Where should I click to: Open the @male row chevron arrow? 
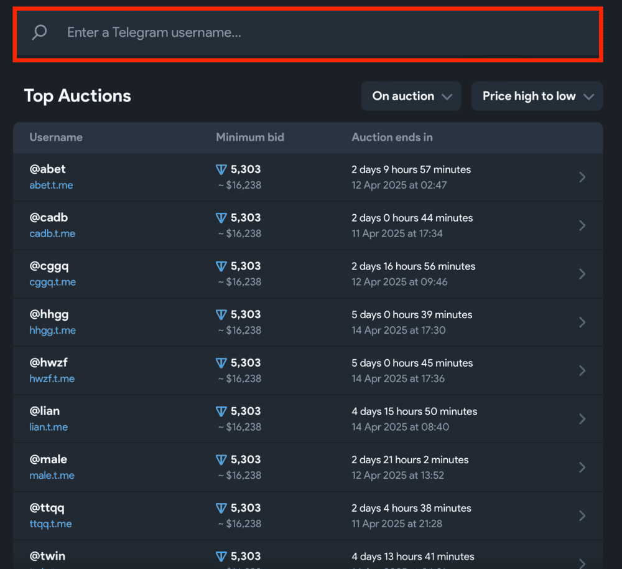click(x=582, y=468)
